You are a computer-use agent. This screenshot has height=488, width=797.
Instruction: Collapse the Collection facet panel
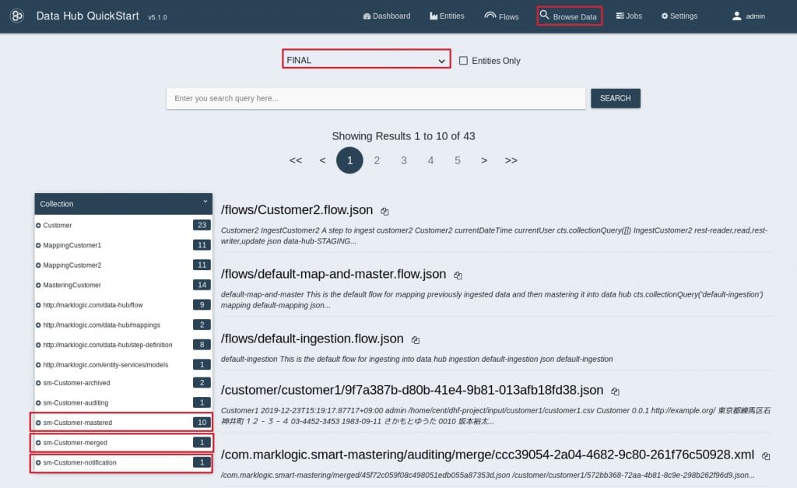click(x=205, y=202)
